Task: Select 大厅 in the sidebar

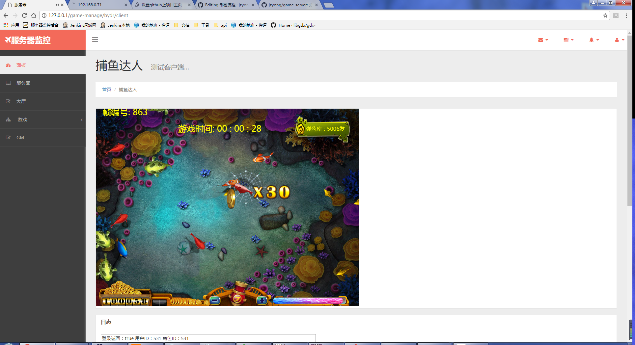Action: pos(43,101)
